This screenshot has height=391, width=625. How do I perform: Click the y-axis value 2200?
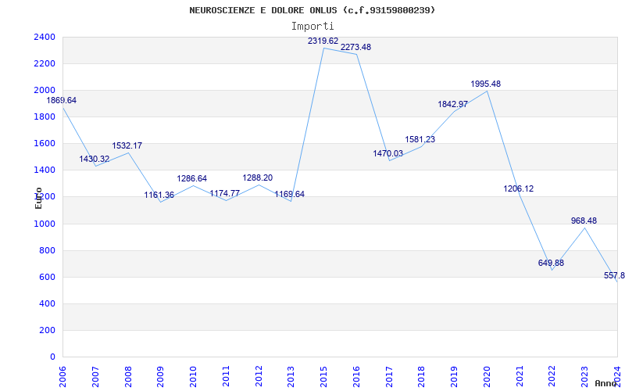point(45,64)
